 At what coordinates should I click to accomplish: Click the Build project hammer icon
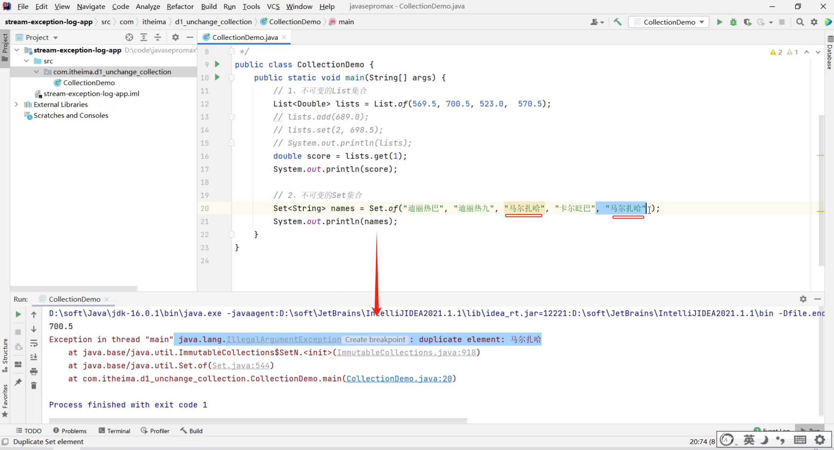point(617,22)
